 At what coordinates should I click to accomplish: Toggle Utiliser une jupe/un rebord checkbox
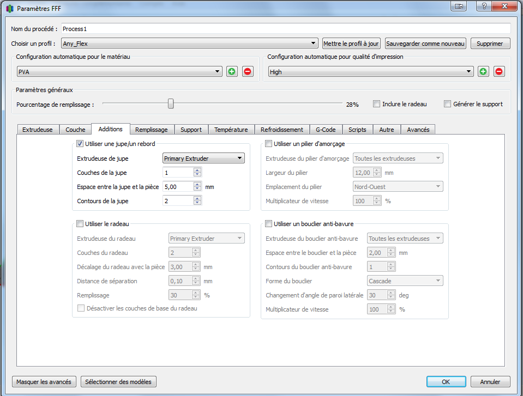[x=80, y=144]
